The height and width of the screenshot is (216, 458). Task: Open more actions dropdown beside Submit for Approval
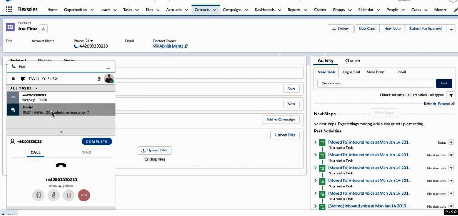click(451, 29)
